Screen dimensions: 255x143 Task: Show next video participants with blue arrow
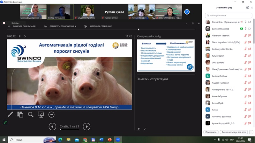[x=187, y=12]
